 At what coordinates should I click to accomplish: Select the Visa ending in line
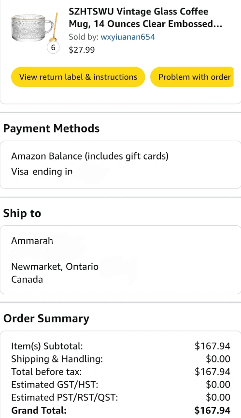(x=42, y=172)
